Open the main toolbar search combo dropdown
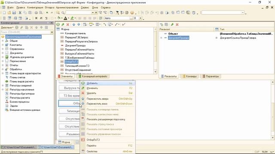This screenshot has width=275, height=154. 93,12
